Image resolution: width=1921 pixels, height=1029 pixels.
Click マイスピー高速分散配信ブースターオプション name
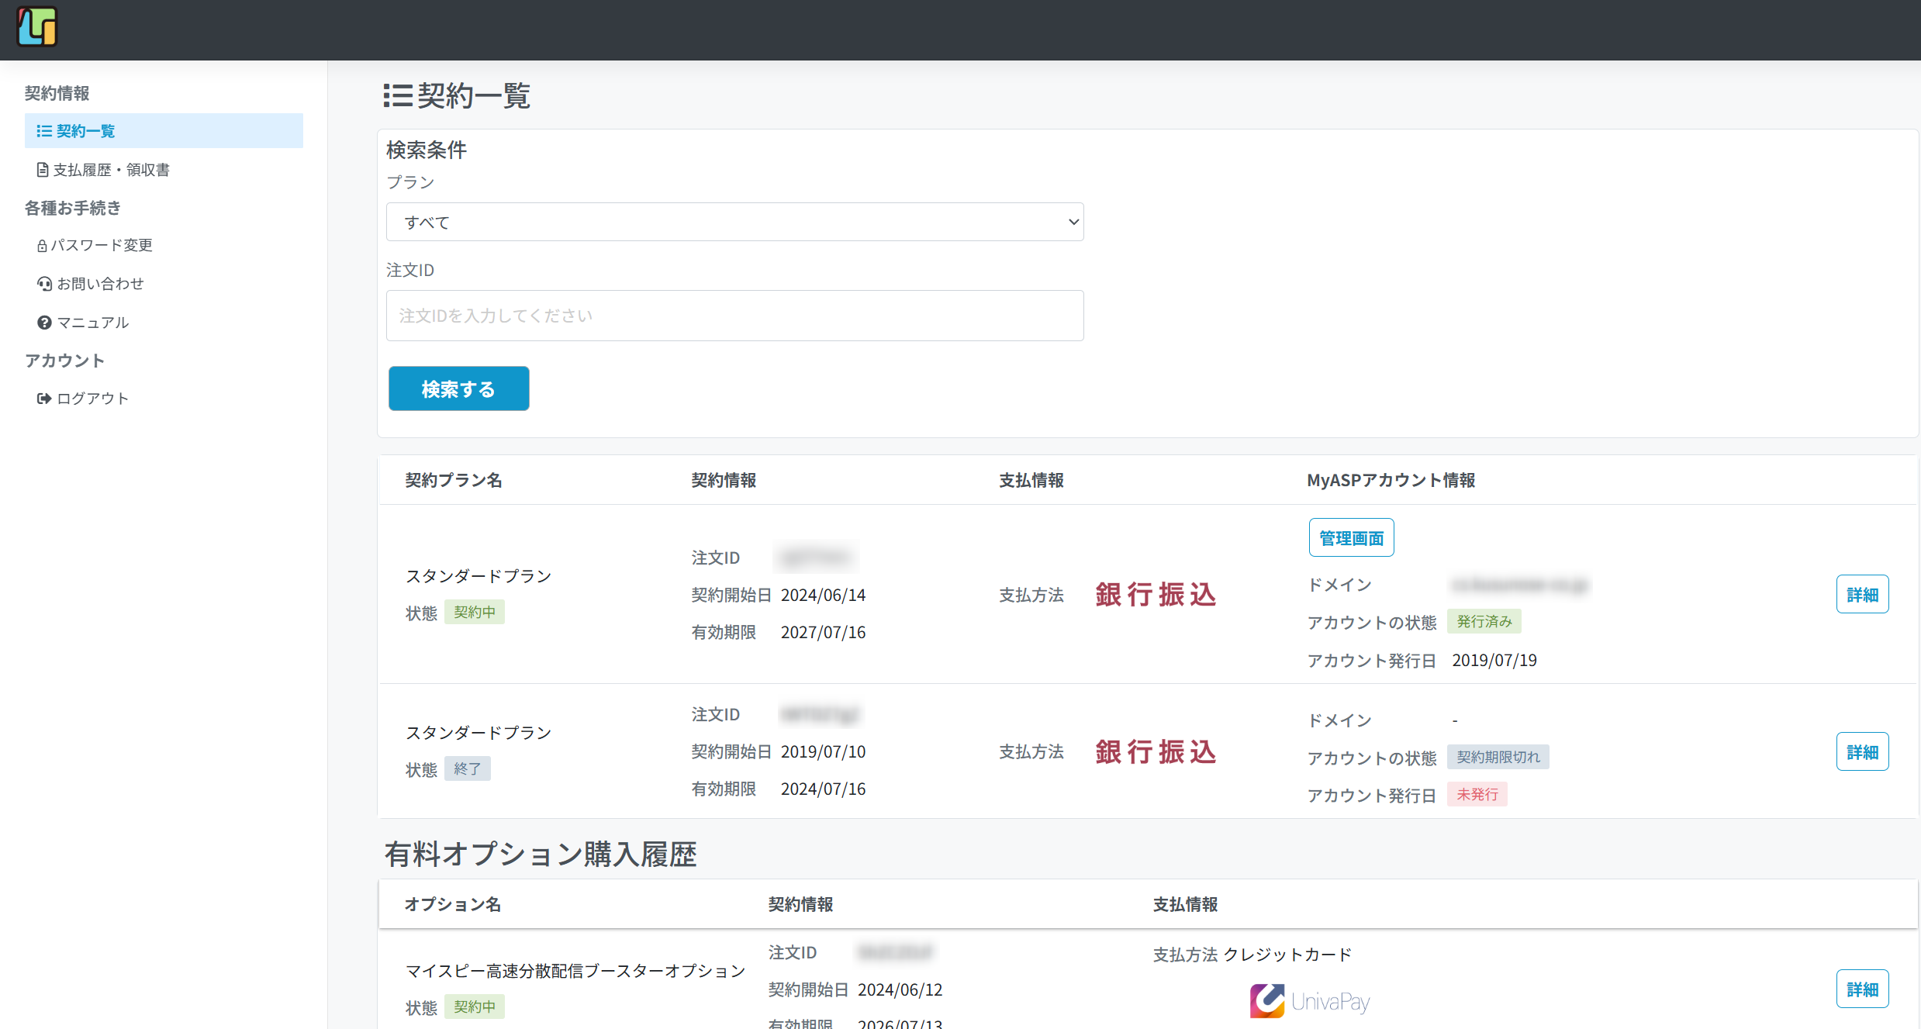point(575,970)
